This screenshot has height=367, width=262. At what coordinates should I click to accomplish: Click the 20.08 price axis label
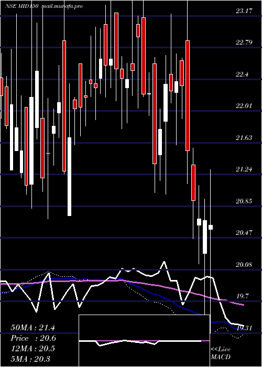click(244, 264)
